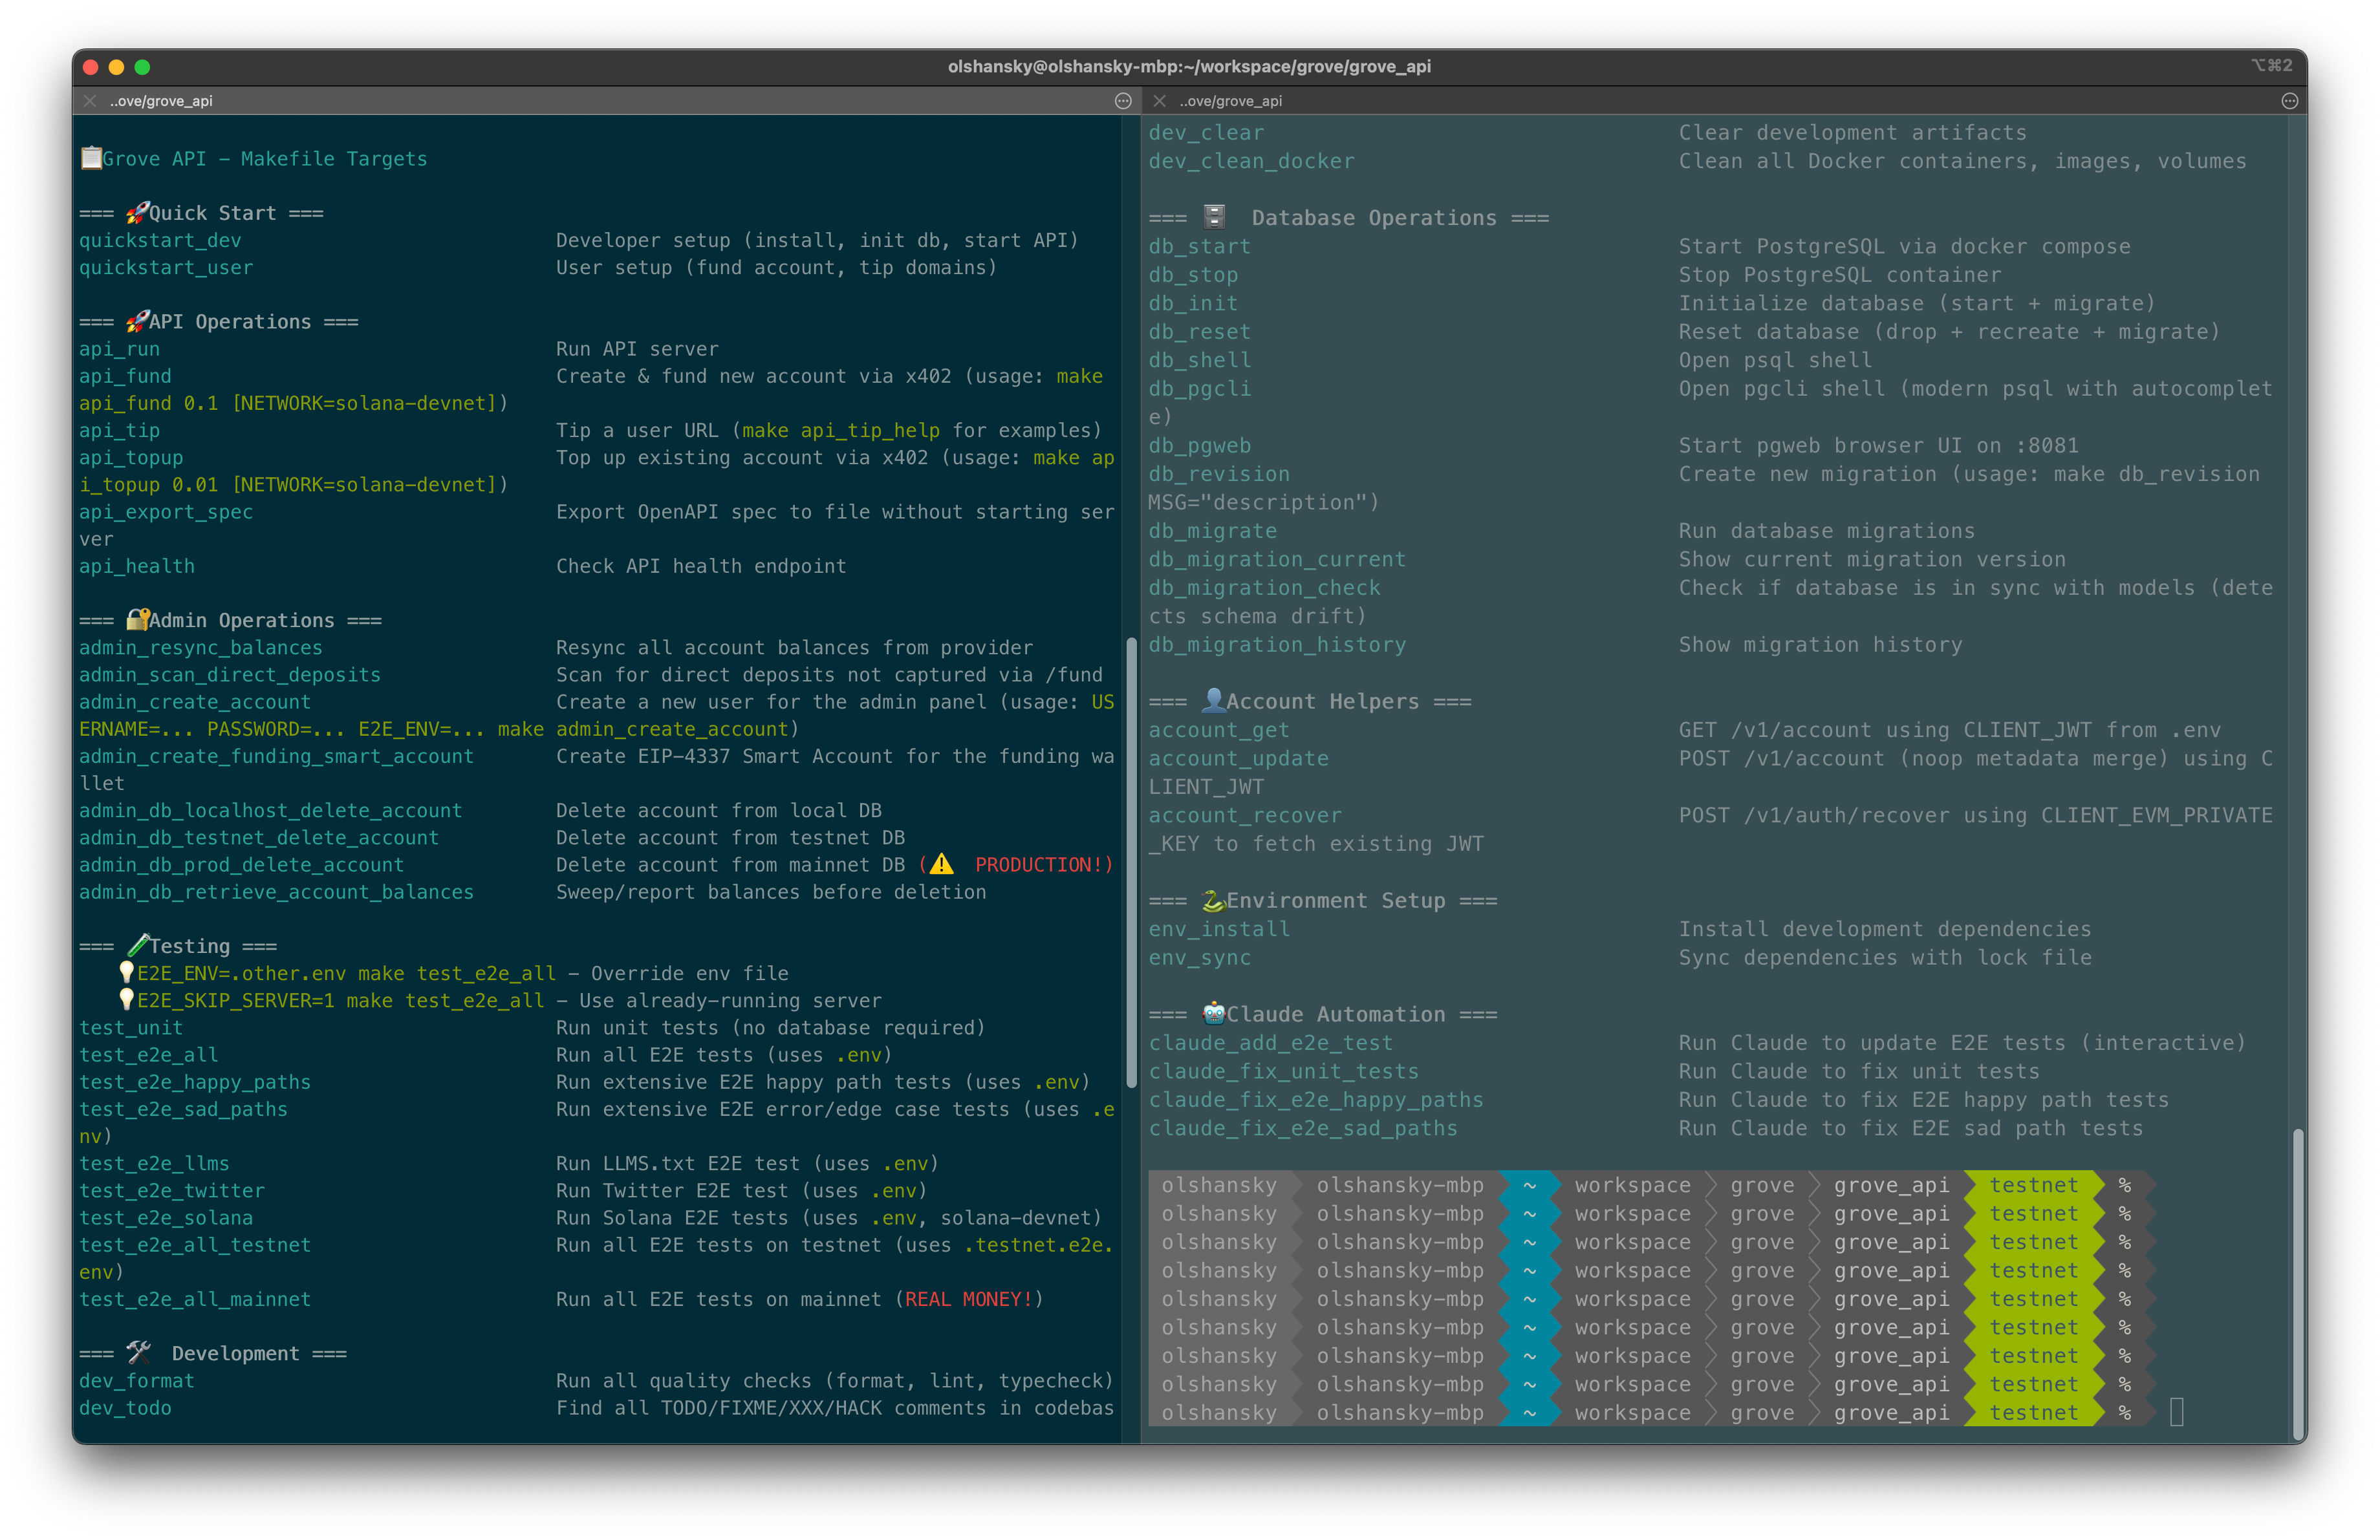Click the db_migration_history target text
Image resolution: width=2380 pixels, height=1540 pixels.
1277,645
